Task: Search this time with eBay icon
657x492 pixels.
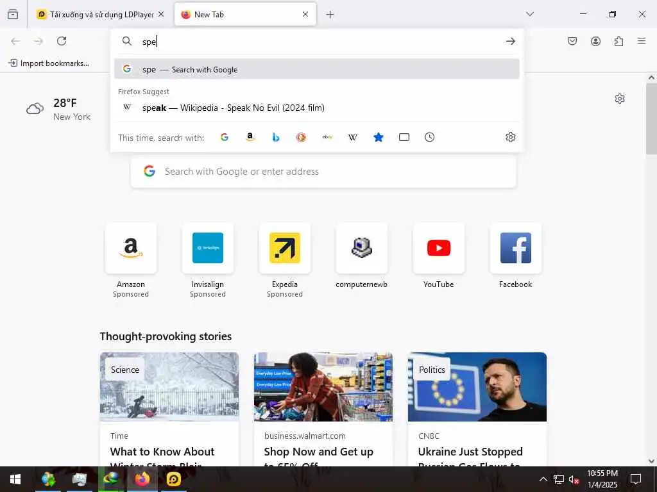Action: (x=327, y=137)
